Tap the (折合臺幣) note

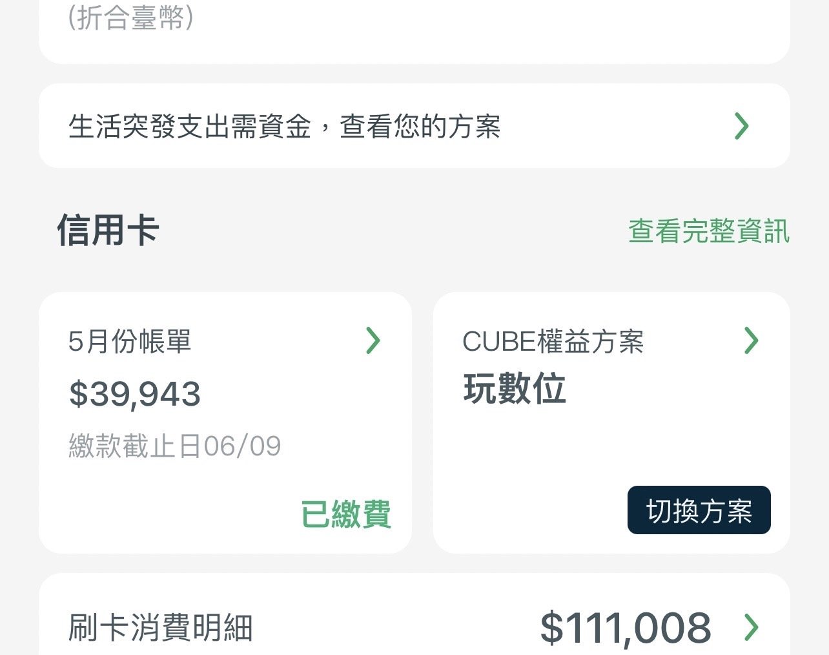pos(130,18)
